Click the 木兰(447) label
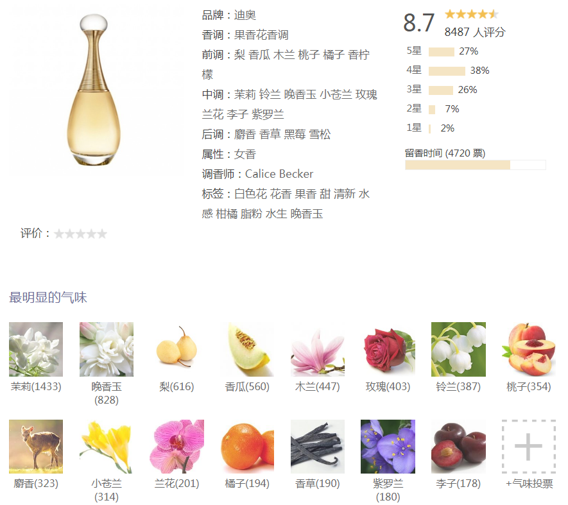This screenshot has height=505, width=568. 318,386
